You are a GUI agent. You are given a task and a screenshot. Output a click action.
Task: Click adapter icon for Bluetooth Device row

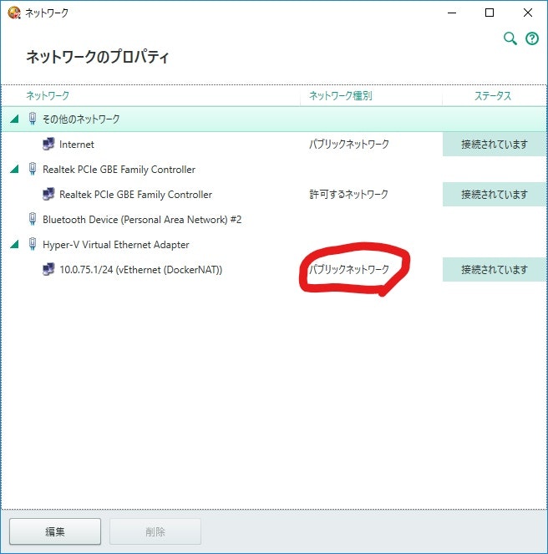(32, 219)
